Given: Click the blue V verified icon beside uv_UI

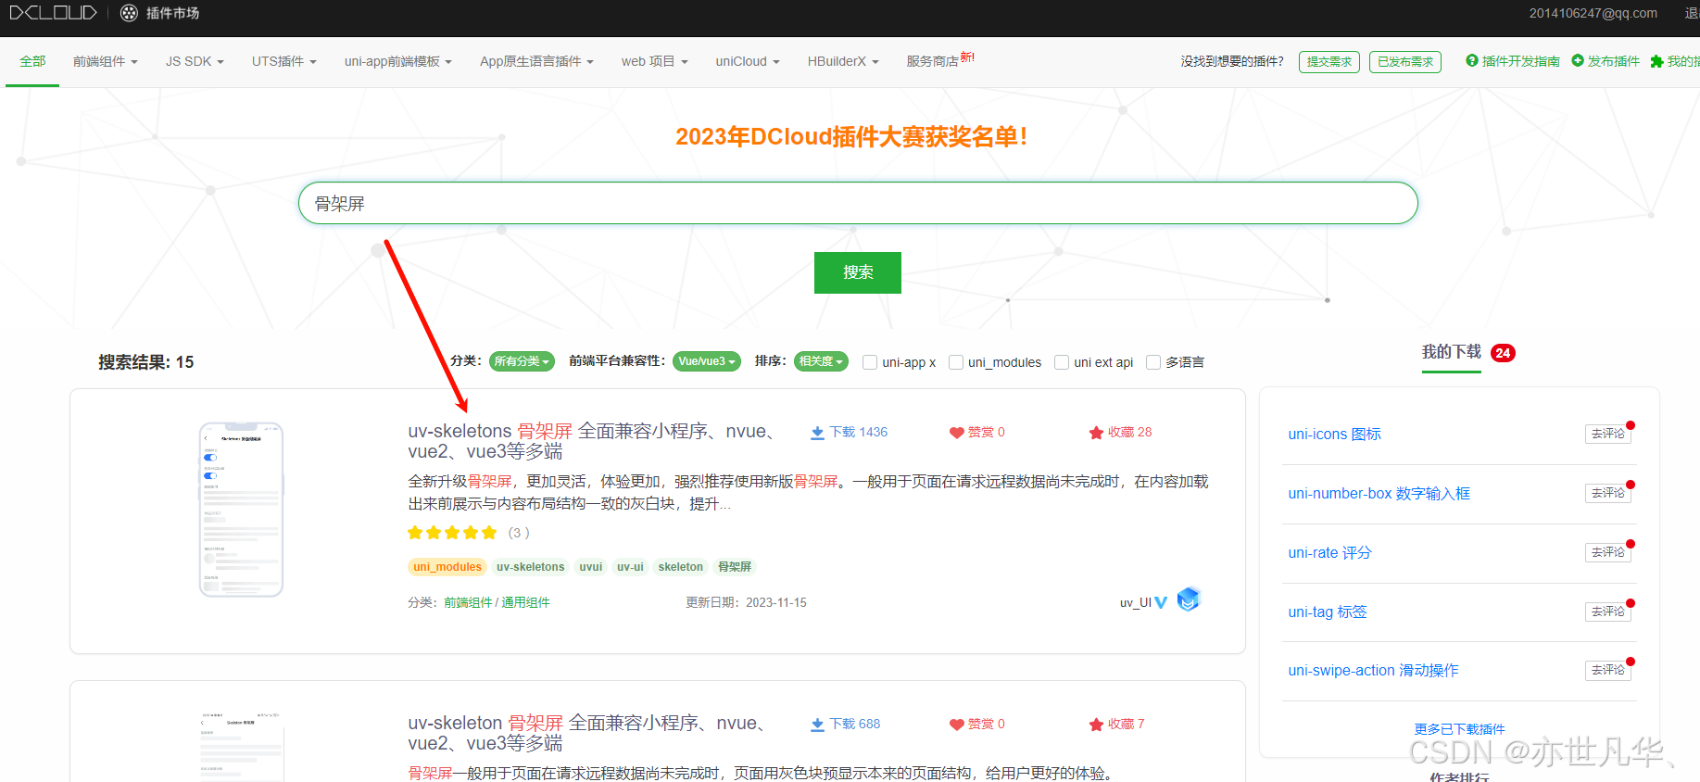Looking at the screenshot, I should pos(1161,603).
